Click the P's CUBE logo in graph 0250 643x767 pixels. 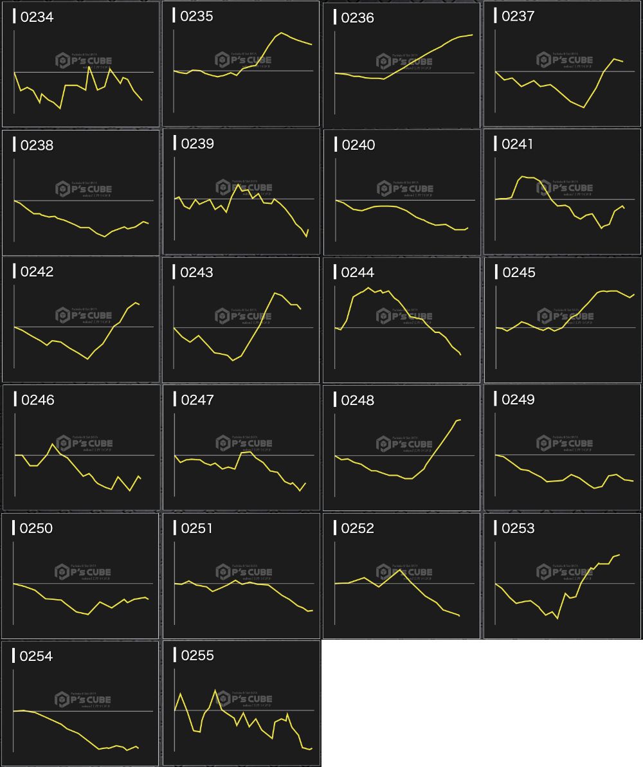click(84, 572)
